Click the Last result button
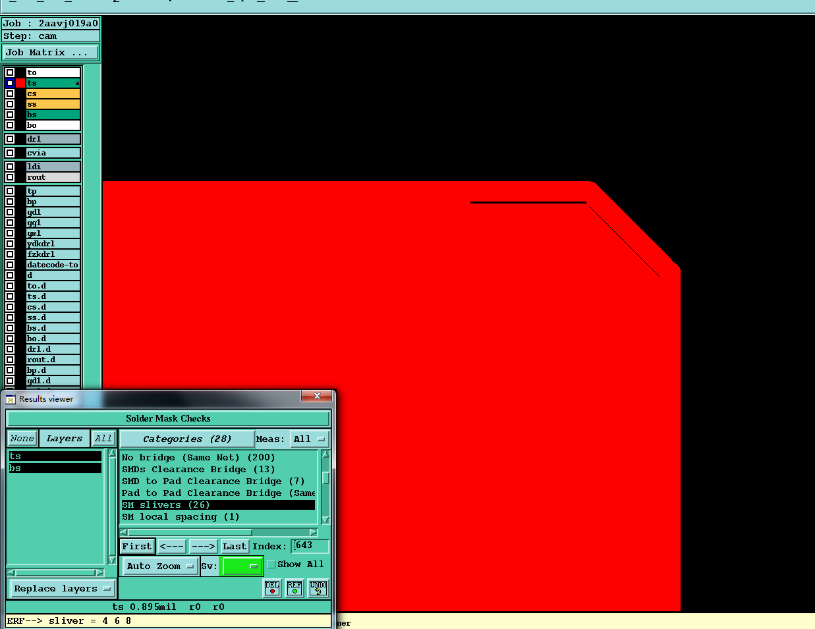Image resolution: width=815 pixels, height=629 pixels. [235, 547]
